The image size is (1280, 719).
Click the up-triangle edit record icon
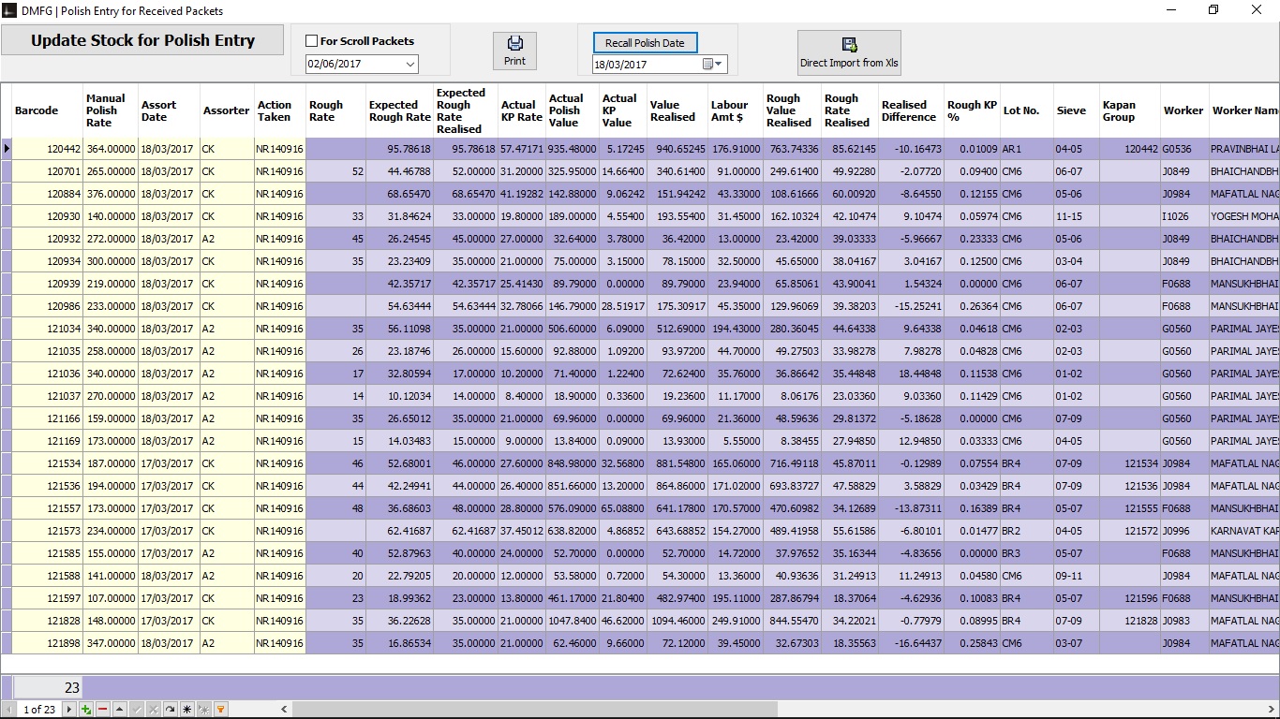[119, 709]
